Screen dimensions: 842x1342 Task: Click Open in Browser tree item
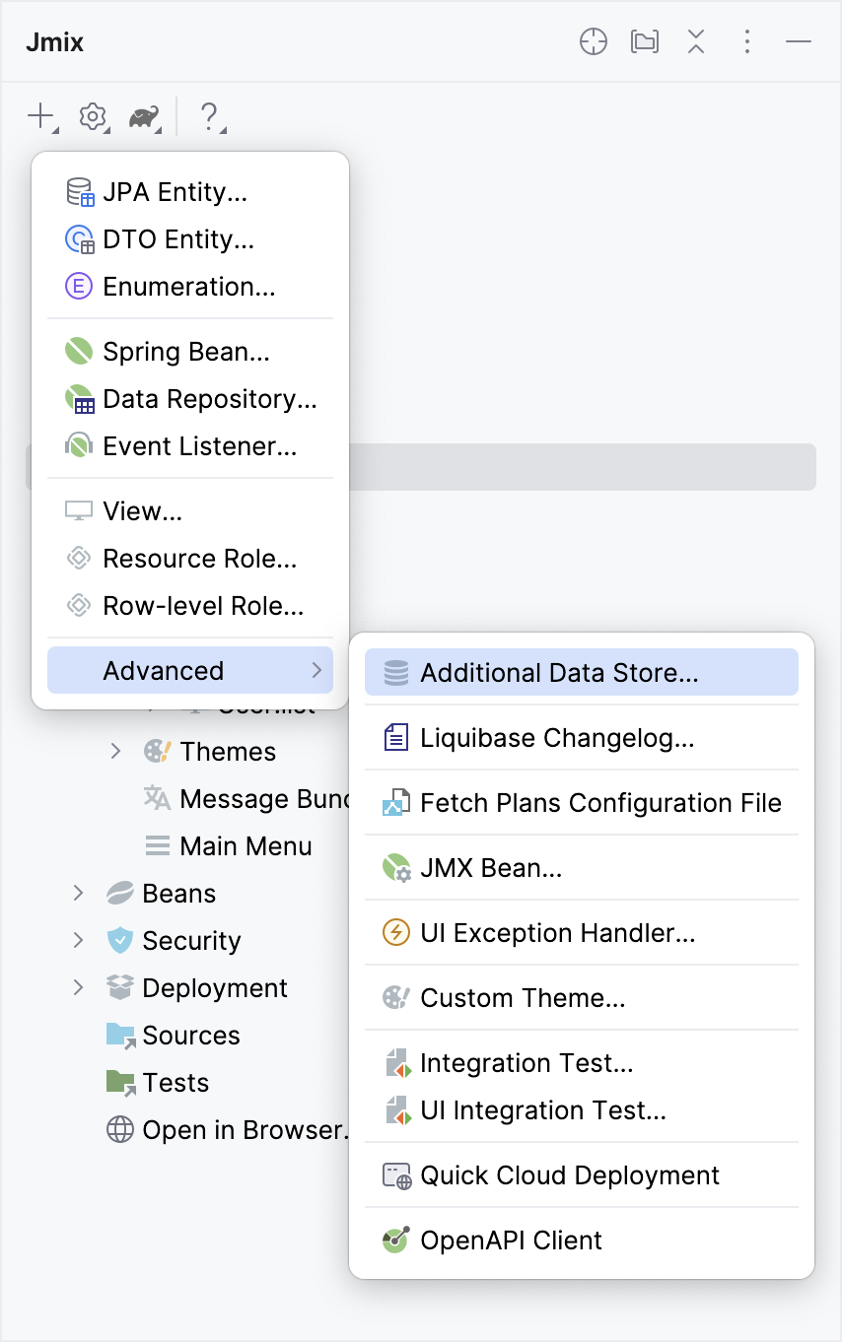tap(243, 1130)
